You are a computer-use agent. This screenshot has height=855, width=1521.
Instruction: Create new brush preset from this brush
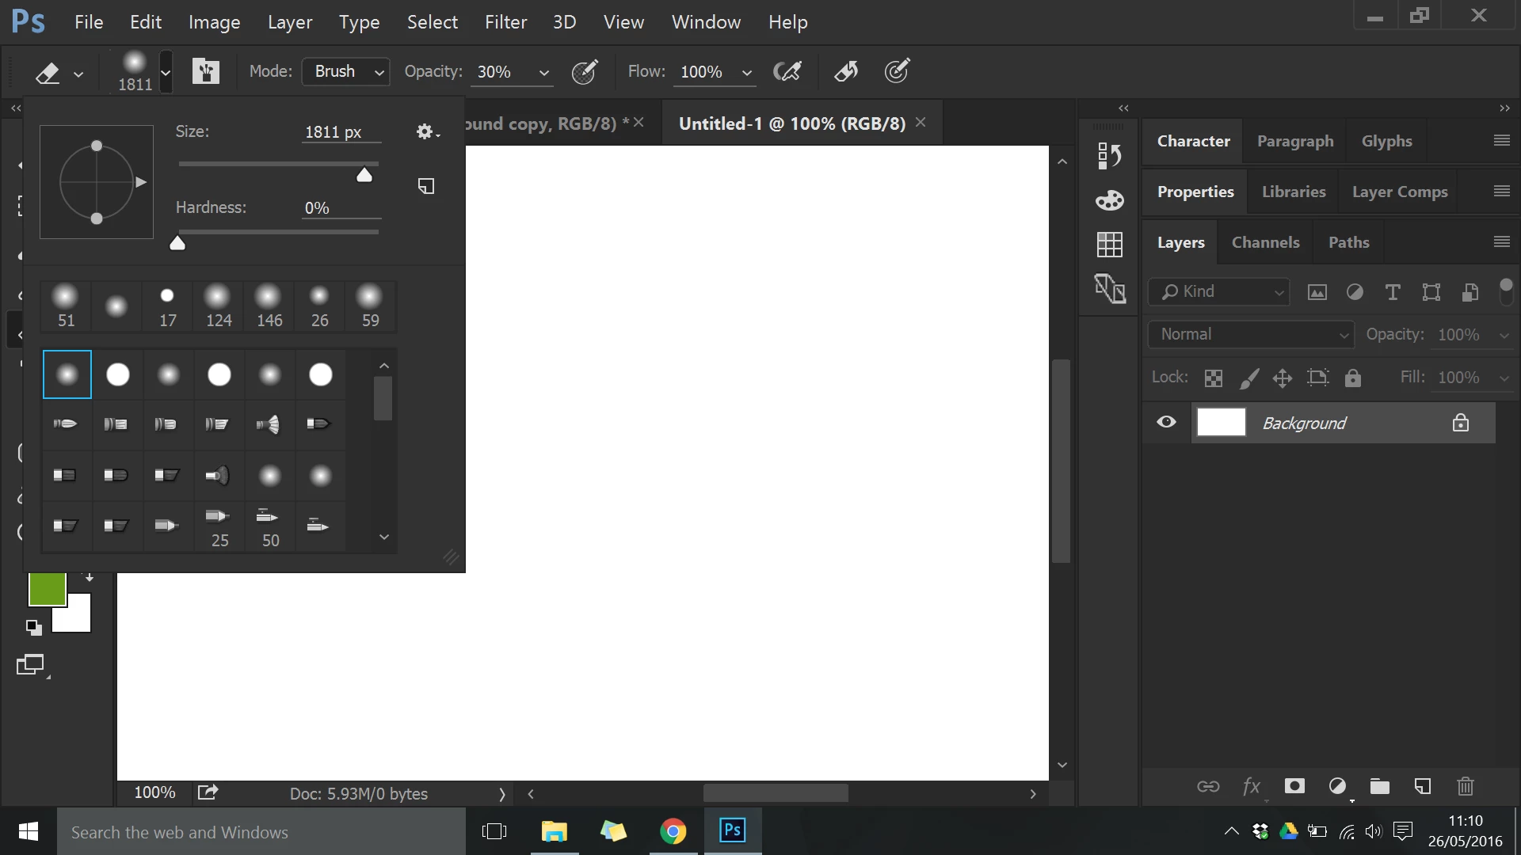pyautogui.click(x=426, y=186)
